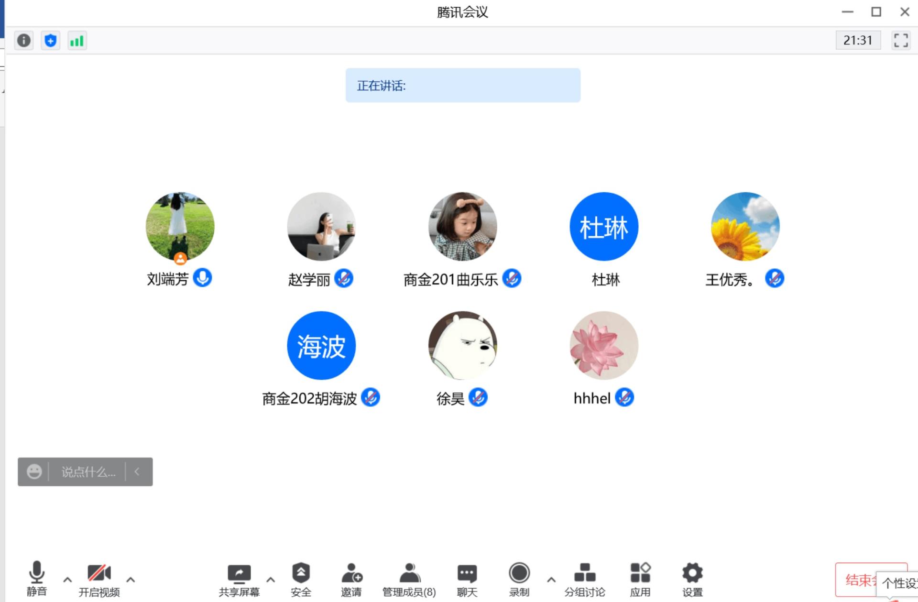Image resolution: width=918 pixels, height=602 pixels.
Task: Click 商金201曲乐乐's muted microphone icon
Action: coord(512,278)
